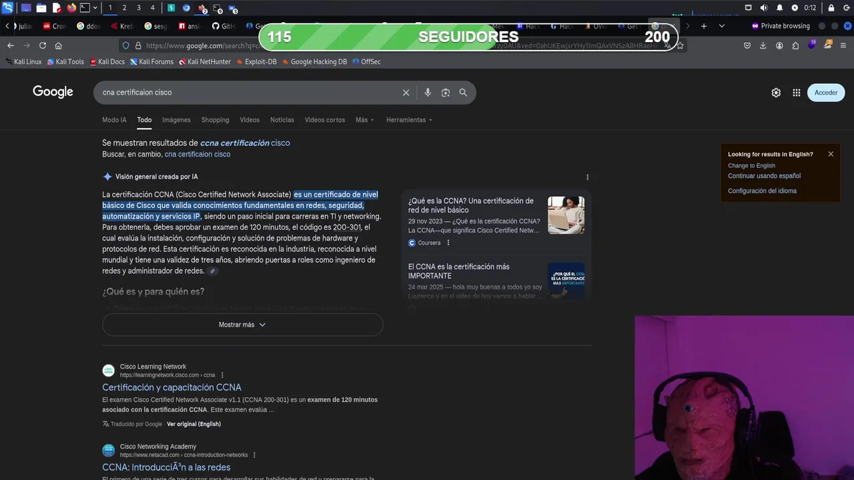Open Cisco Learning Network result options menu
This screenshot has height=480, width=854.
(x=222, y=375)
